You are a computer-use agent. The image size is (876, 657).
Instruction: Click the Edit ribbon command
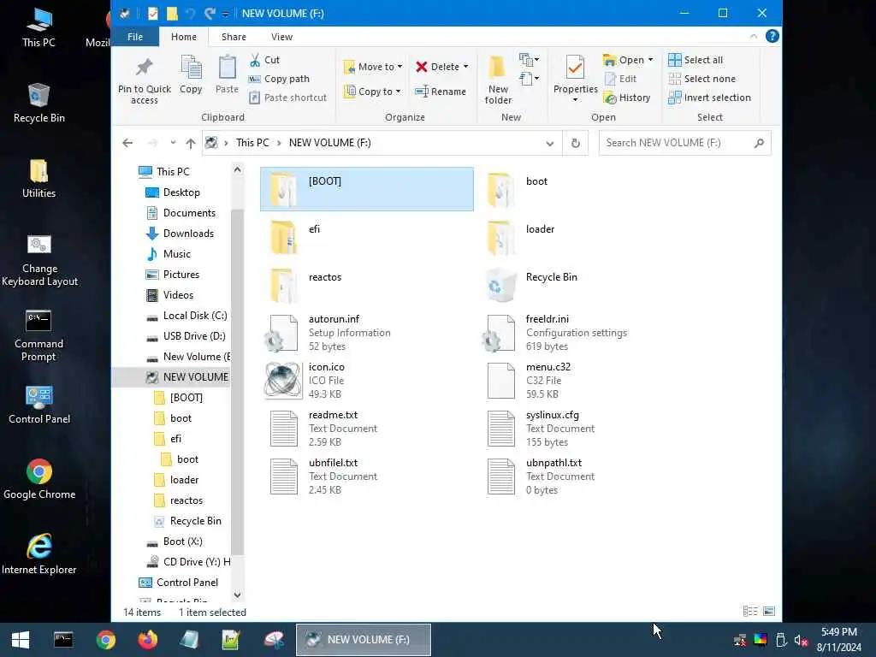[x=621, y=79]
